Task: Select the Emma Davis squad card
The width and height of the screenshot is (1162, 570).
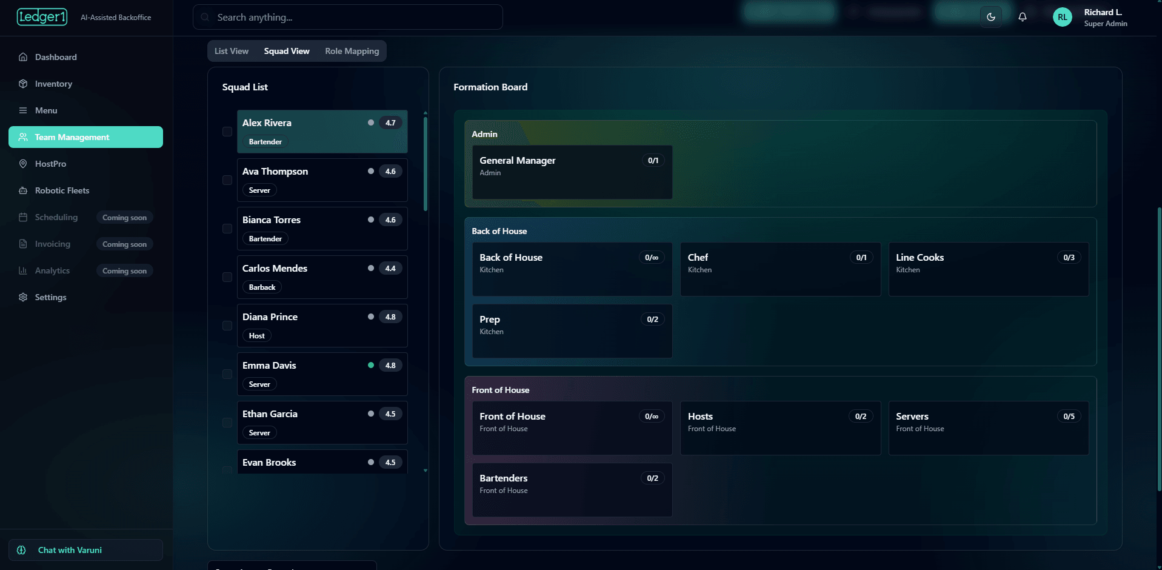Action: click(x=322, y=374)
